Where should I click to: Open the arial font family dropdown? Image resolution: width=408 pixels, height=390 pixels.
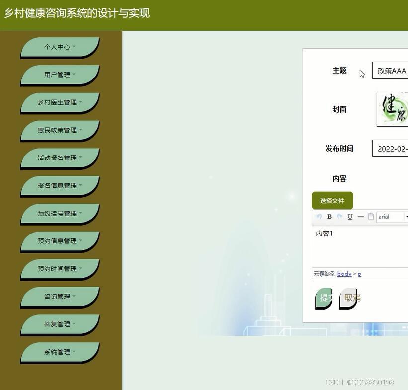click(393, 216)
